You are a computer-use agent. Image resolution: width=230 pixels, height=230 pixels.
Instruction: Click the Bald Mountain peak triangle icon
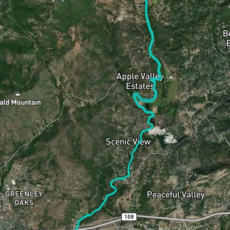(18, 94)
